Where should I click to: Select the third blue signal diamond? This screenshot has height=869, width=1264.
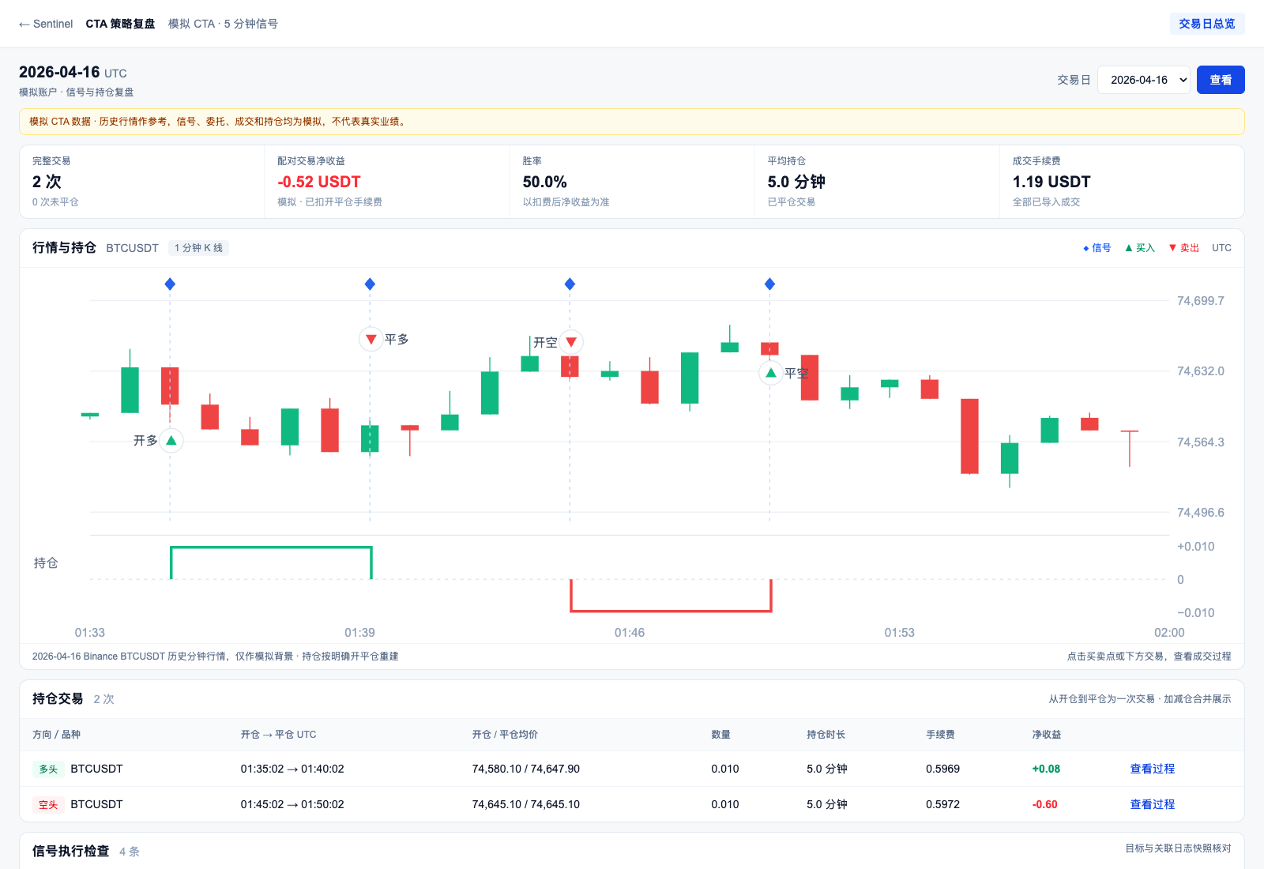(x=570, y=284)
